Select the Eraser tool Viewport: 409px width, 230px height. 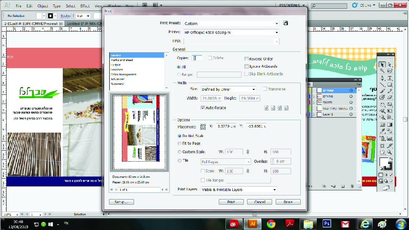390,97
